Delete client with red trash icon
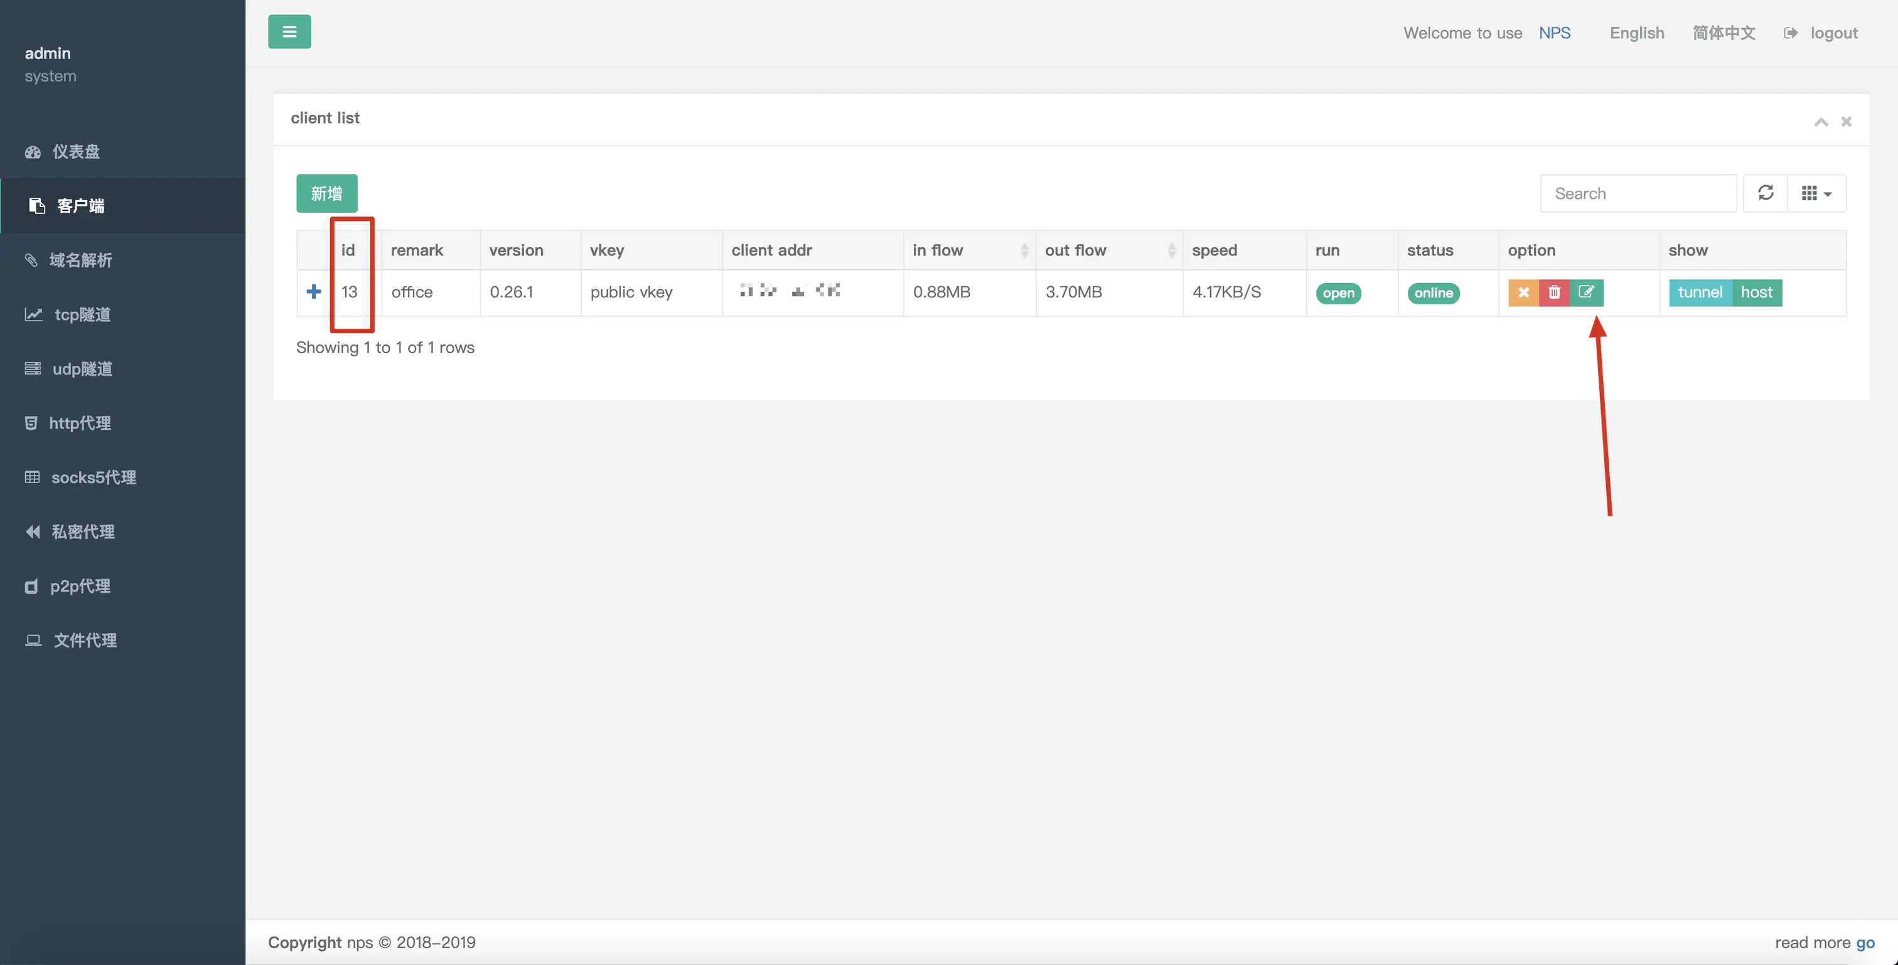Viewport: 1898px width, 965px height. (1554, 292)
